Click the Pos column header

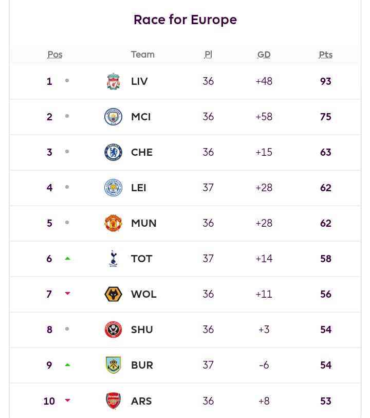(x=55, y=54)
